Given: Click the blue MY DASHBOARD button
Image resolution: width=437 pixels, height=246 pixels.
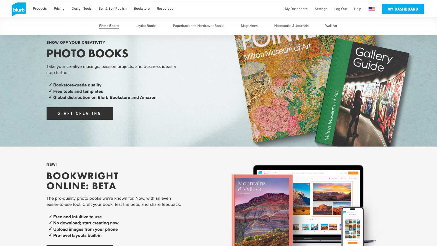Looking at the screenshot, I should [403, 9].
